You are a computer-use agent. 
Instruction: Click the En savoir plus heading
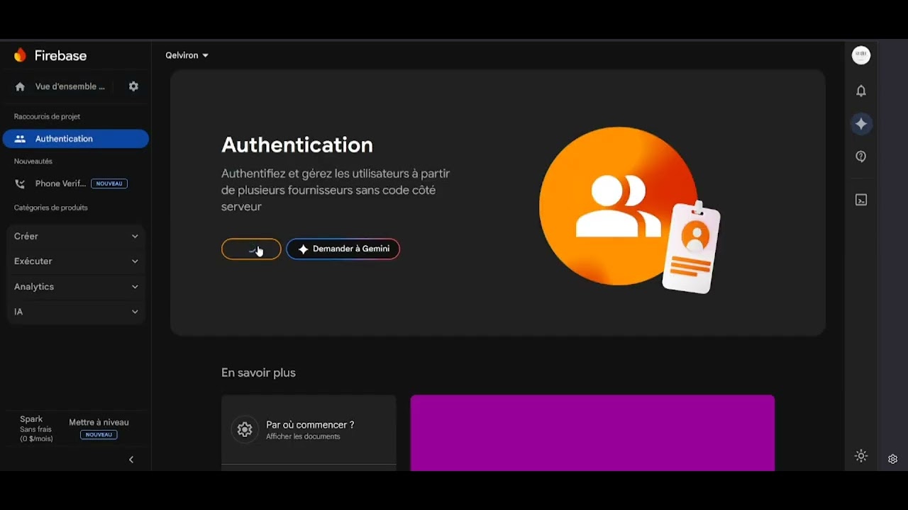coord(258,373)
